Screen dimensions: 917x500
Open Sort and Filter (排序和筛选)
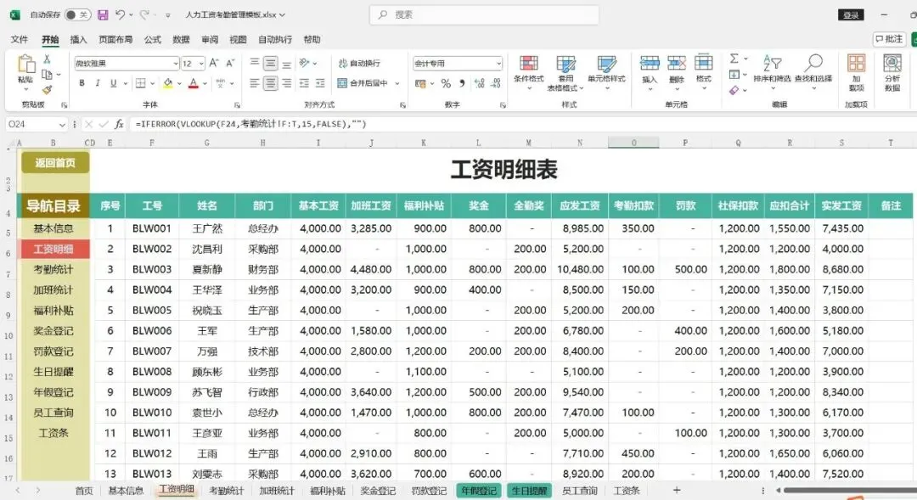pyautogui.click(x=772, y=71)
